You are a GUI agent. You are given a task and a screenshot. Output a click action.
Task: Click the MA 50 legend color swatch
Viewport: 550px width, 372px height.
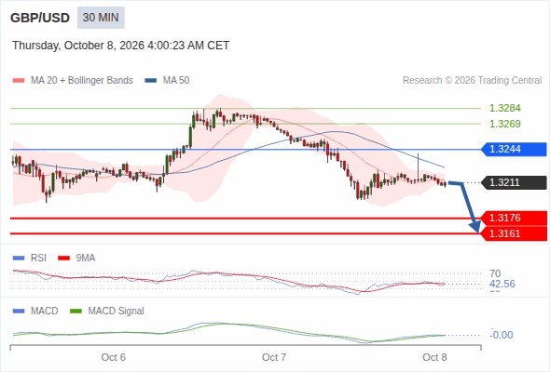(151, 81)
